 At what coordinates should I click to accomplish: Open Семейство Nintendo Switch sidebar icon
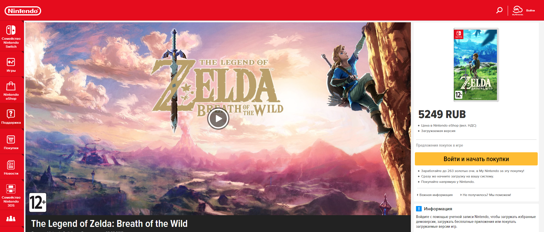coord(11,30)
